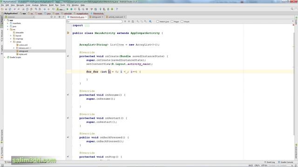Viewport: 298px width, 167px height.
Task: Click the Paste toolbar icon
Action: click(x=31, y=9)
